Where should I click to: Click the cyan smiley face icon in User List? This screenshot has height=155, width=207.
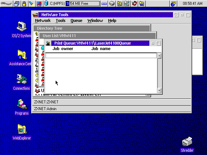42,48
